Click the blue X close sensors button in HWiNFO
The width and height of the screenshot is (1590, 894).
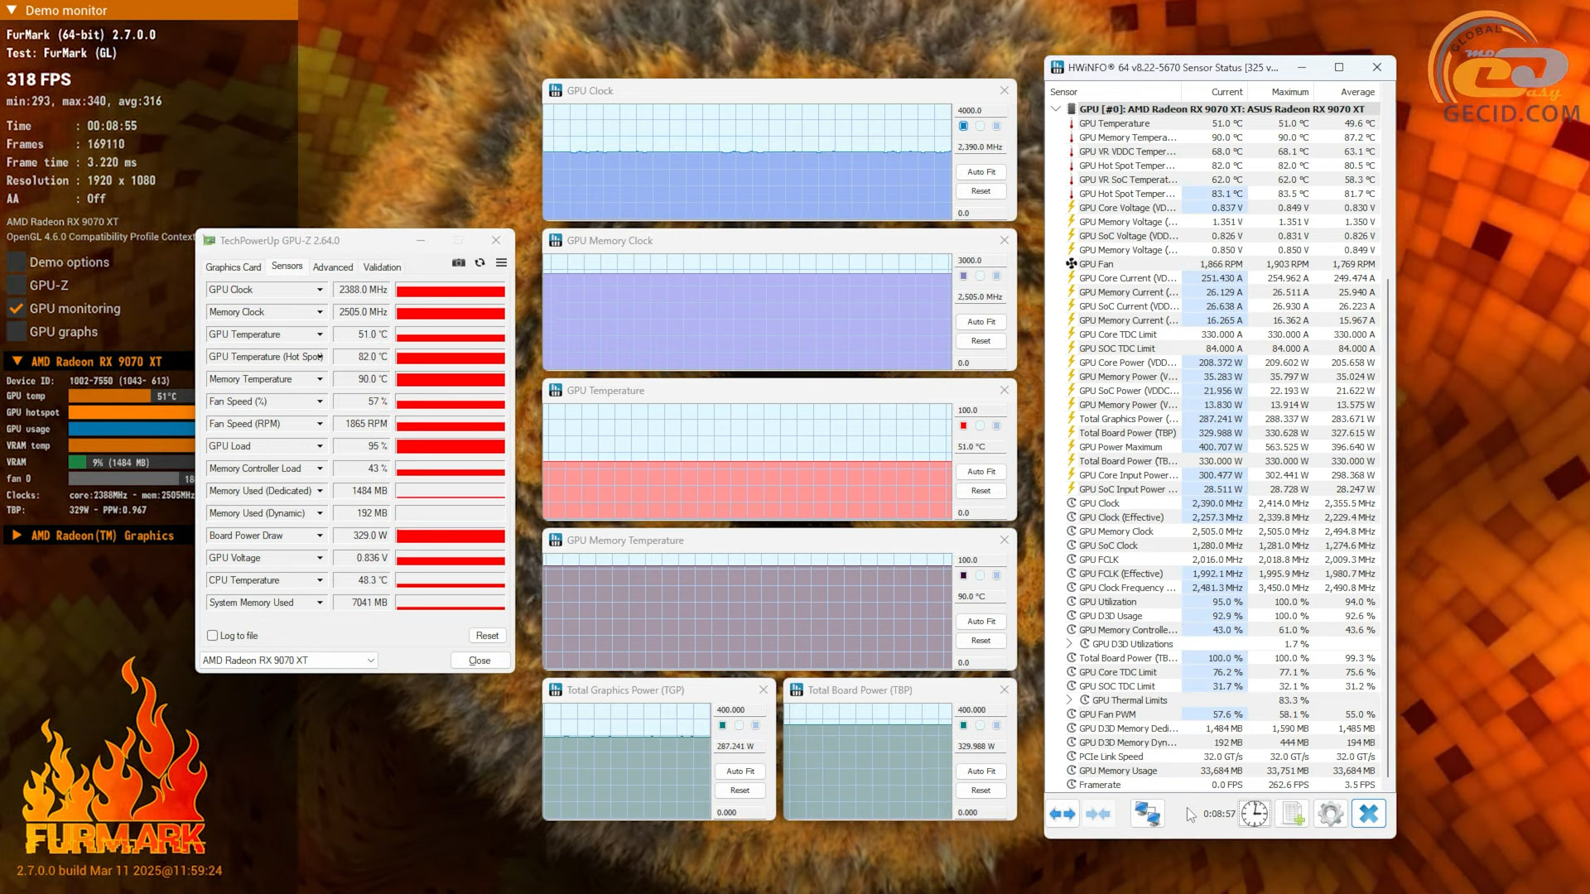tap(1369, 814)
